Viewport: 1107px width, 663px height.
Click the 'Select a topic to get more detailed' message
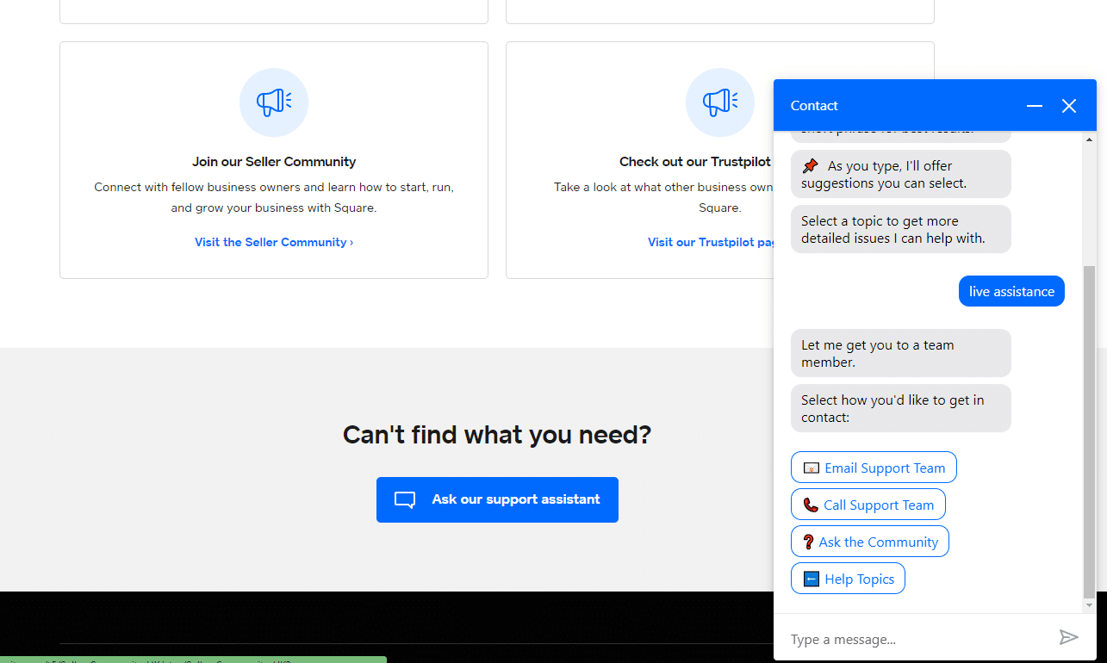point(901,229)
